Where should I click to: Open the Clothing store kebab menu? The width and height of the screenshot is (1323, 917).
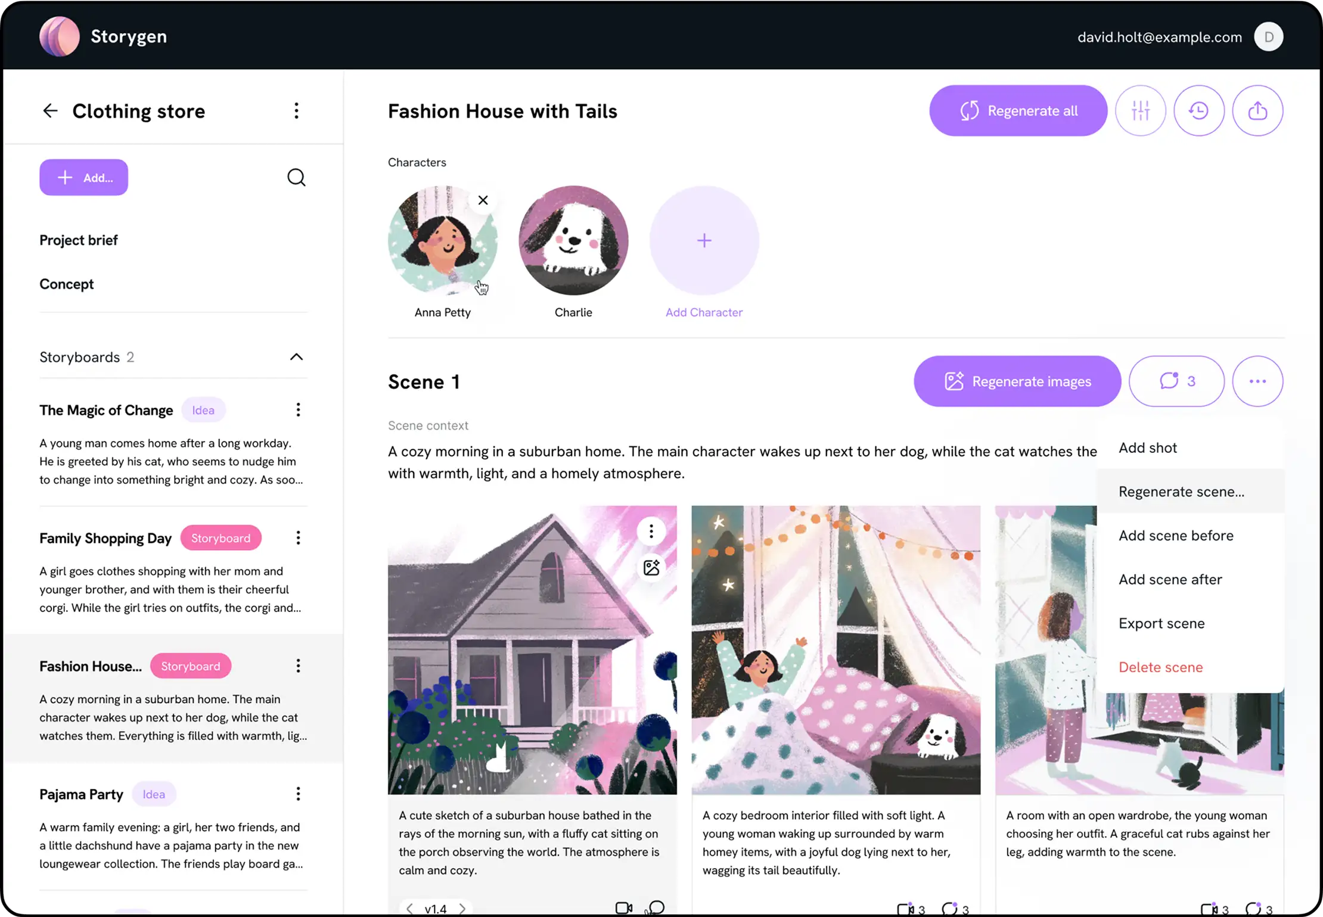[x=296, y=111]
